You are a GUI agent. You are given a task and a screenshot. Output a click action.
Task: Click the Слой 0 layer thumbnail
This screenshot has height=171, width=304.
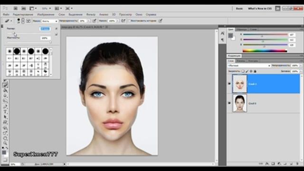click(x=239, y=103)
